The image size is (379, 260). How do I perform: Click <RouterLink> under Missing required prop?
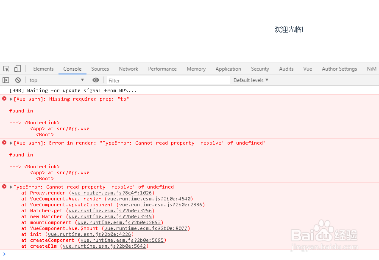coord(42,123)
